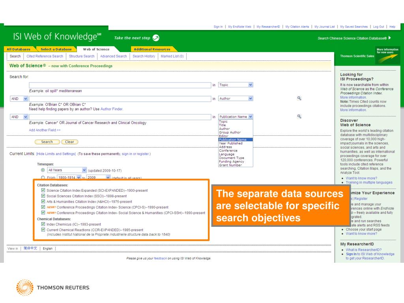Viewport: 404px width, 303px height.
Task: Click the Sign In link in the top bar
Action: pos(218,27)
